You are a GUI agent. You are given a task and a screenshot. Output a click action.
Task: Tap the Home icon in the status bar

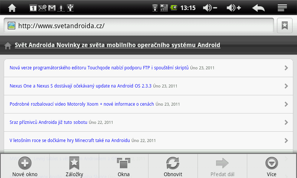coord(12,8)
